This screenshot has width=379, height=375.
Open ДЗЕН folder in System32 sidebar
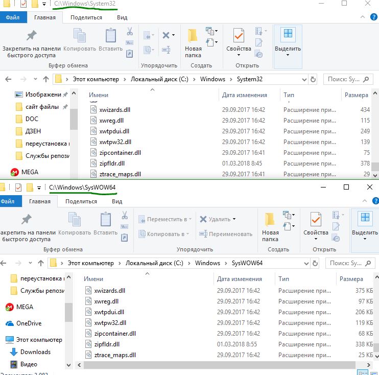click(x=33, y=131)
